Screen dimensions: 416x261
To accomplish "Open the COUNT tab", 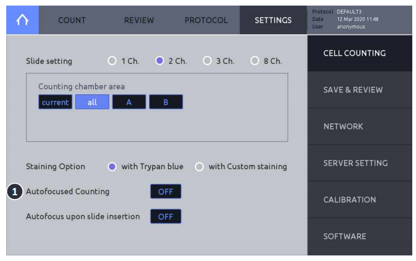I will click(x=72, y=20).
